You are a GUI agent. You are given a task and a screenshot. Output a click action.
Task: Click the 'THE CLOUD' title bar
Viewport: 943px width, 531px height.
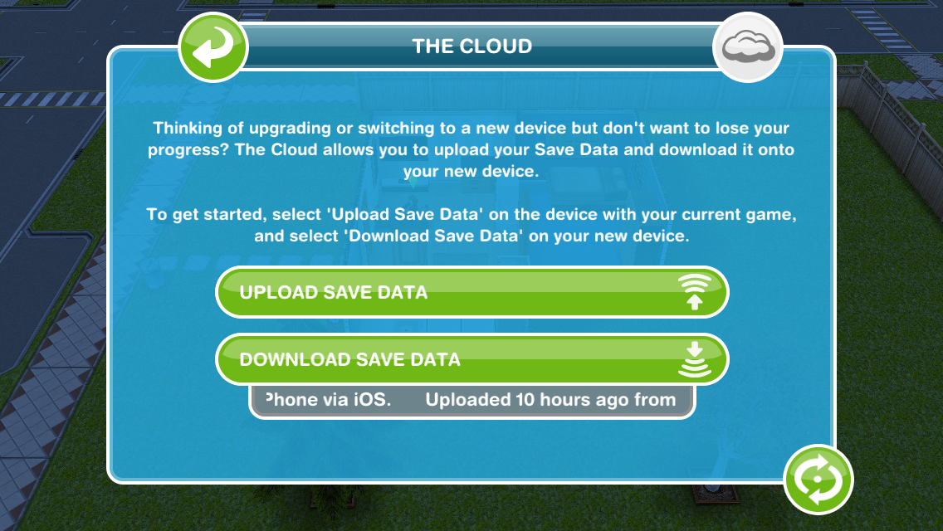pyautogui.click(x=472, y=46)
